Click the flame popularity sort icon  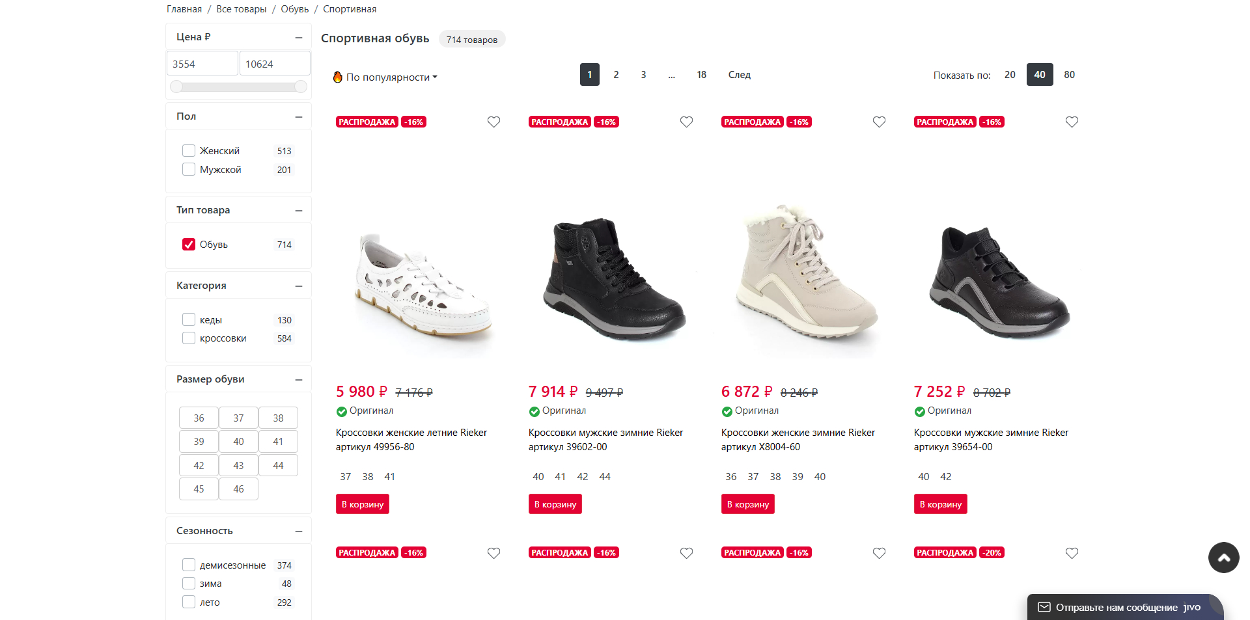(x=338, y=77)
